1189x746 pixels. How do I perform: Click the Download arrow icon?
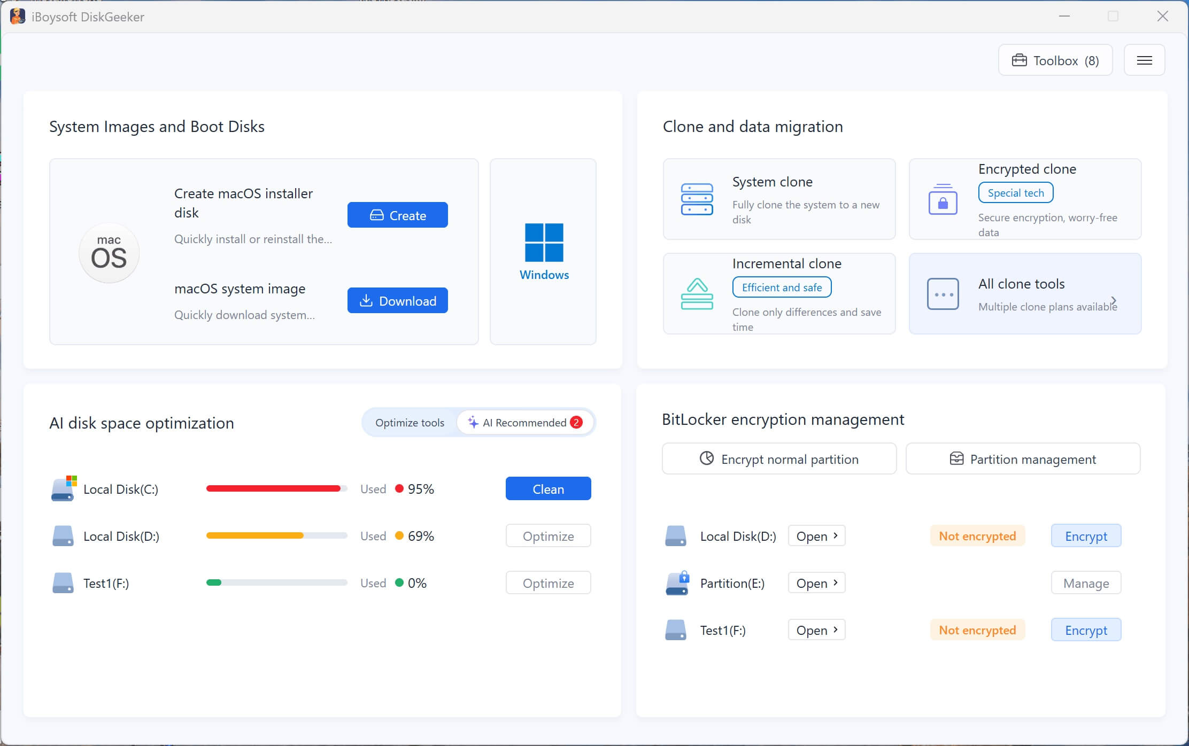click(366, 300)
